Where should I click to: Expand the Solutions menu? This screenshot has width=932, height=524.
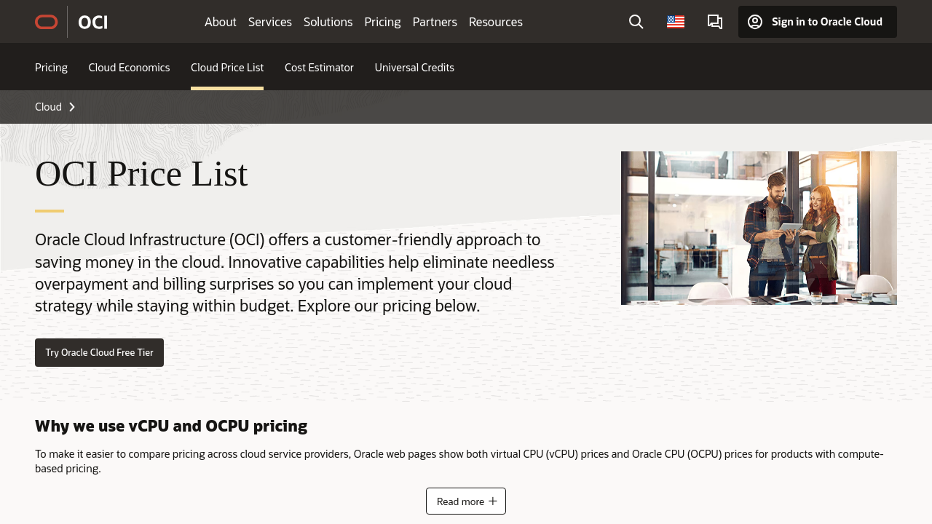click(328, 22)
